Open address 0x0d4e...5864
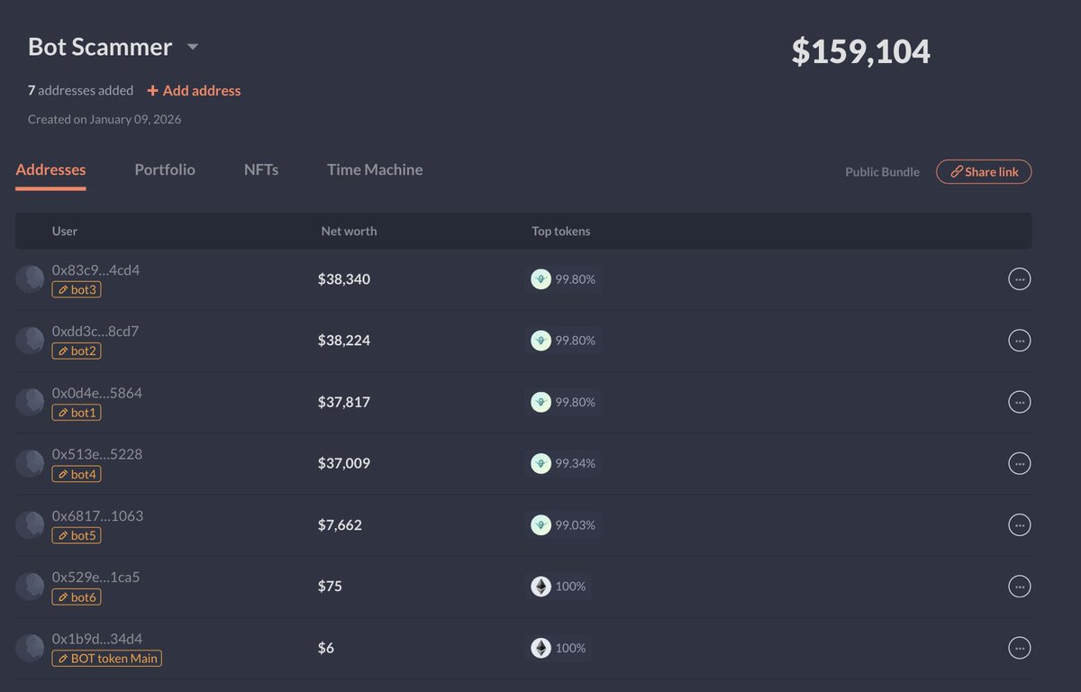Viewport: 1081px width, 692px height. pos(97,393)
